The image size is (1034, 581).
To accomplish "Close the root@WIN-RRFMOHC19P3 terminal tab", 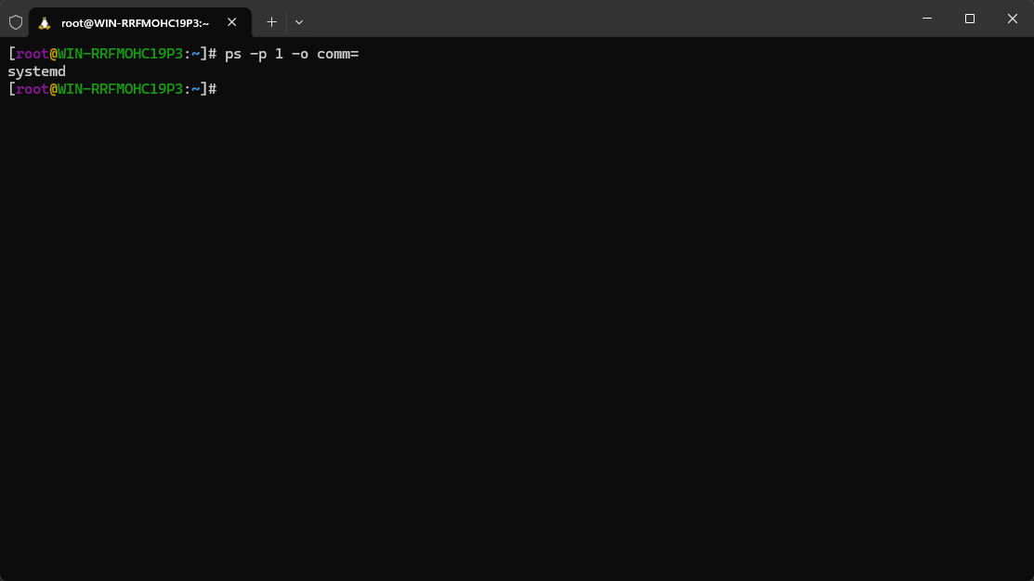I will pos(232,21).
